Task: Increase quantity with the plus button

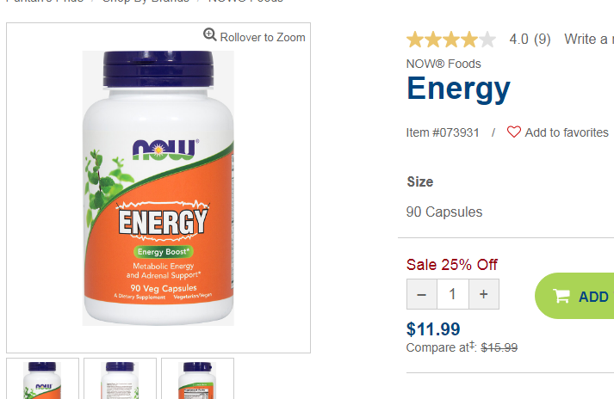Action: 484,294
